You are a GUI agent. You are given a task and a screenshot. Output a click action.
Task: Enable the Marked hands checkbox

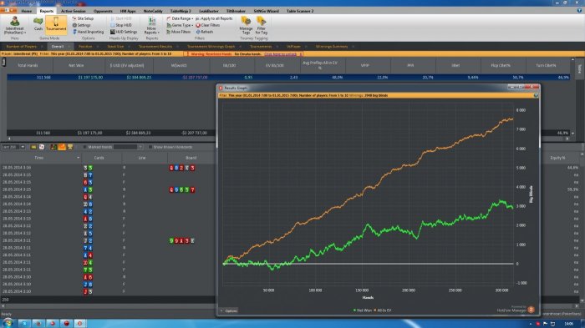pos(84,147)
